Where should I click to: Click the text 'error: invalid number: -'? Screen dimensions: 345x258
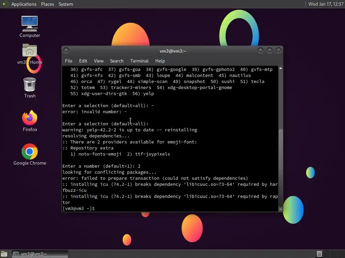[95, 112]
